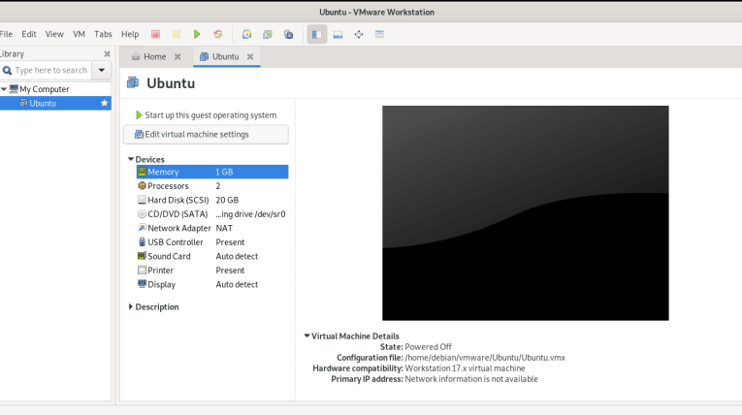Viewport: 742px width, 415px height.
Task: Click the Sound Card label
Action: pos(169,256)
